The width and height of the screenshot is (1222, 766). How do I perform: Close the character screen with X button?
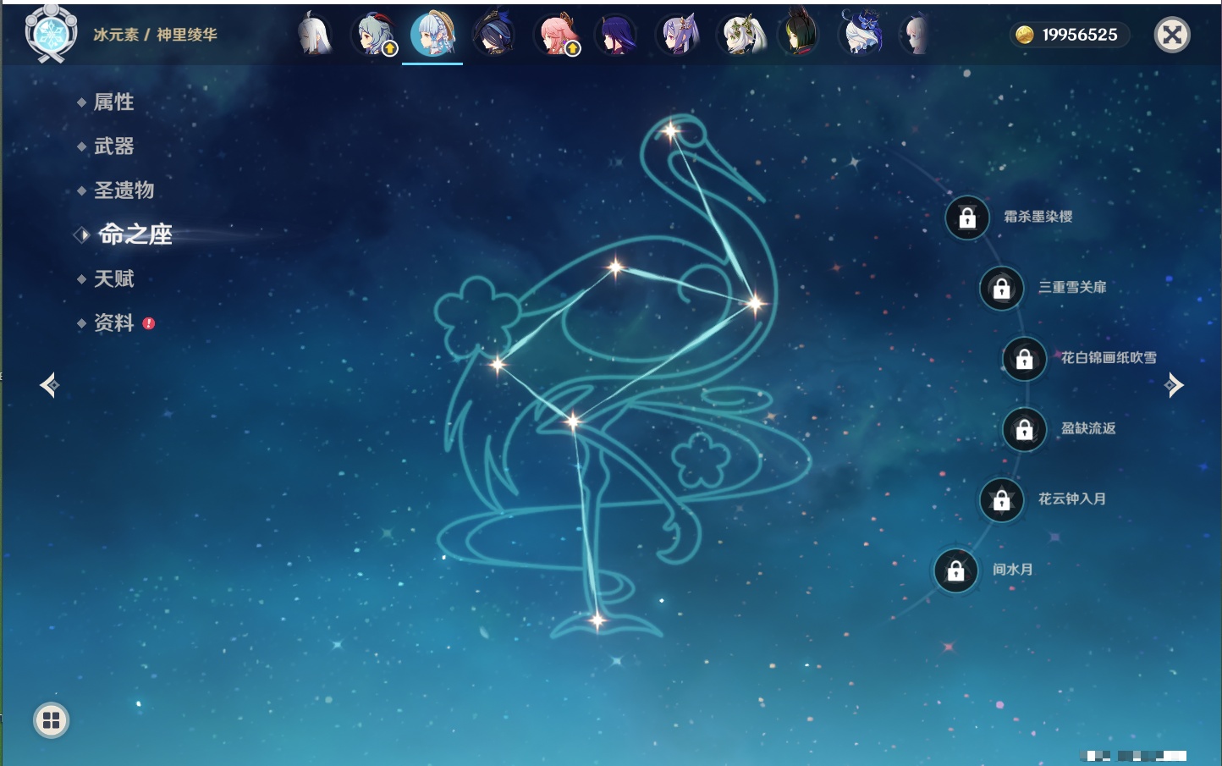(1172, 35)
